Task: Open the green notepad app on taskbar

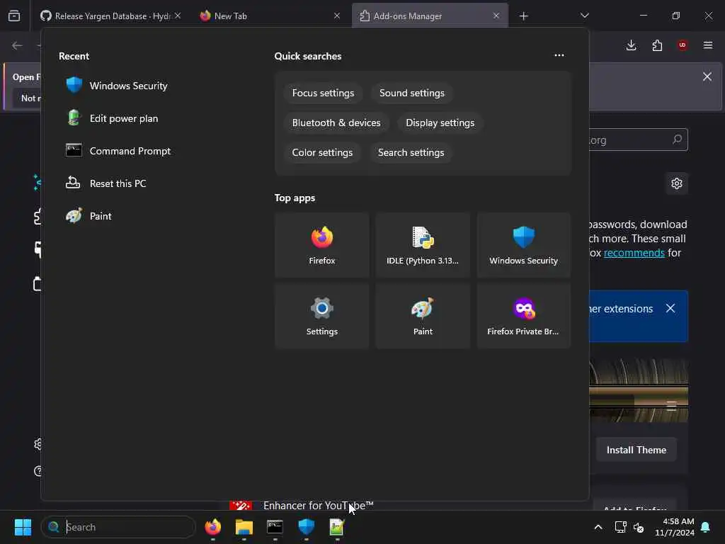Action: point(337,527)
